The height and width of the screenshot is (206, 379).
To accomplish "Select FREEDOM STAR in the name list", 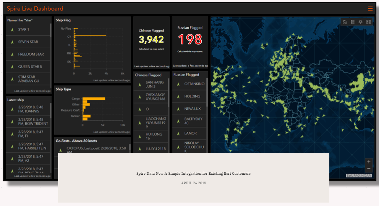I will (x=28, y=54).
